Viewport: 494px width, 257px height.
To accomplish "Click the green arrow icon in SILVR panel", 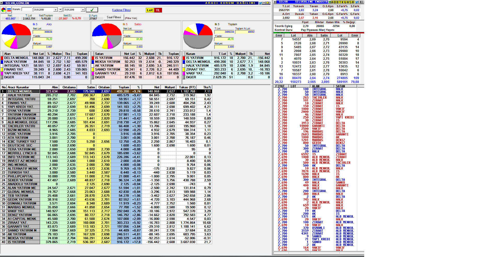I will pyautogui.click(x=330, y=2).
